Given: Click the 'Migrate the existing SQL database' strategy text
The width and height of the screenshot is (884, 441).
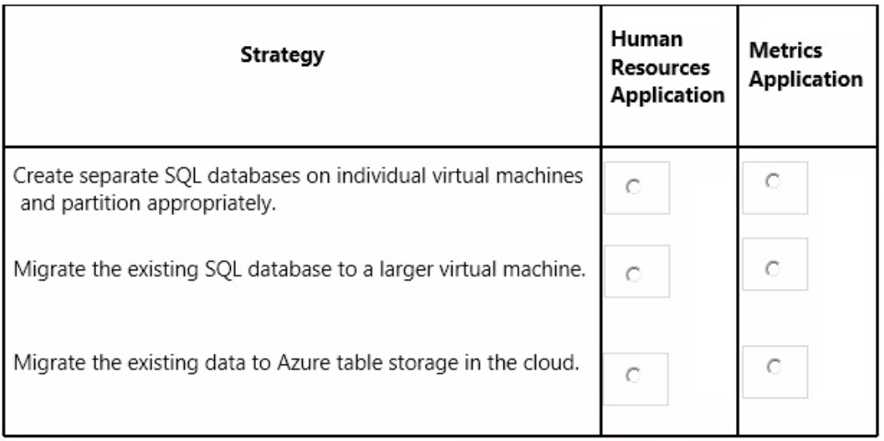Looking at the screenshot, I should (299, 270).
